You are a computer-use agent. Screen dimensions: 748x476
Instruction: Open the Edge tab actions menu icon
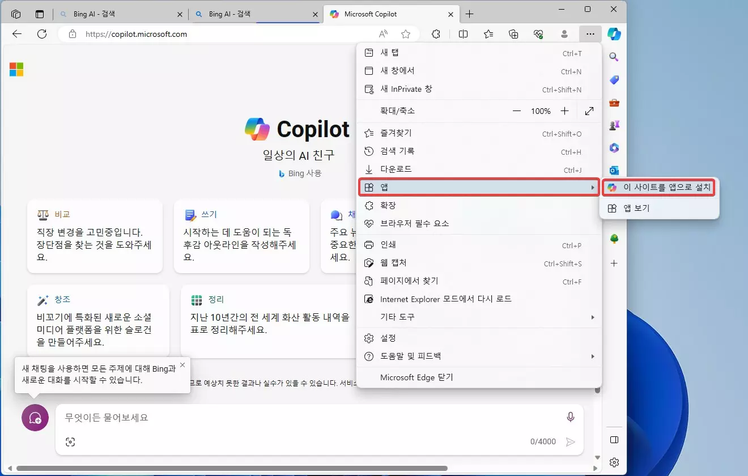tap(40, 14)
